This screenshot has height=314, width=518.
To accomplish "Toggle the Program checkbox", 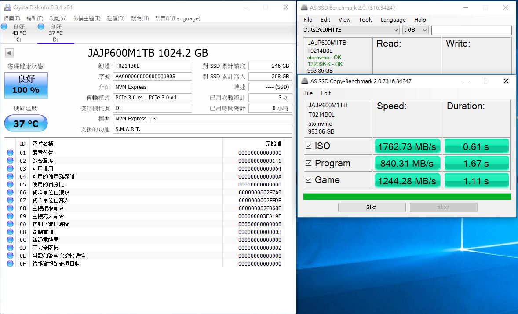I will [x=309, y=163].
